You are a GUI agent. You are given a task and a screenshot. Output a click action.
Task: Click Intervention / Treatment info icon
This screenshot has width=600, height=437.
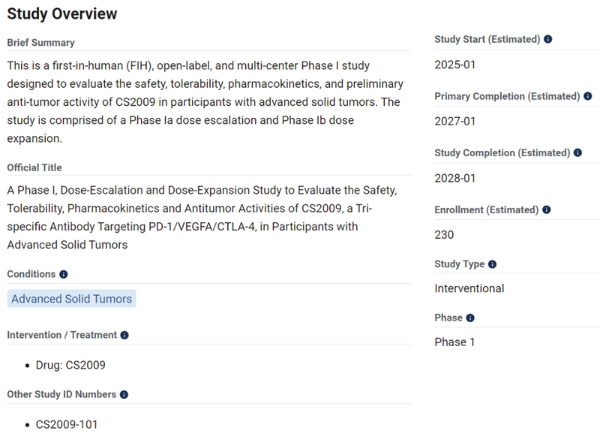[x=124, y=336]
